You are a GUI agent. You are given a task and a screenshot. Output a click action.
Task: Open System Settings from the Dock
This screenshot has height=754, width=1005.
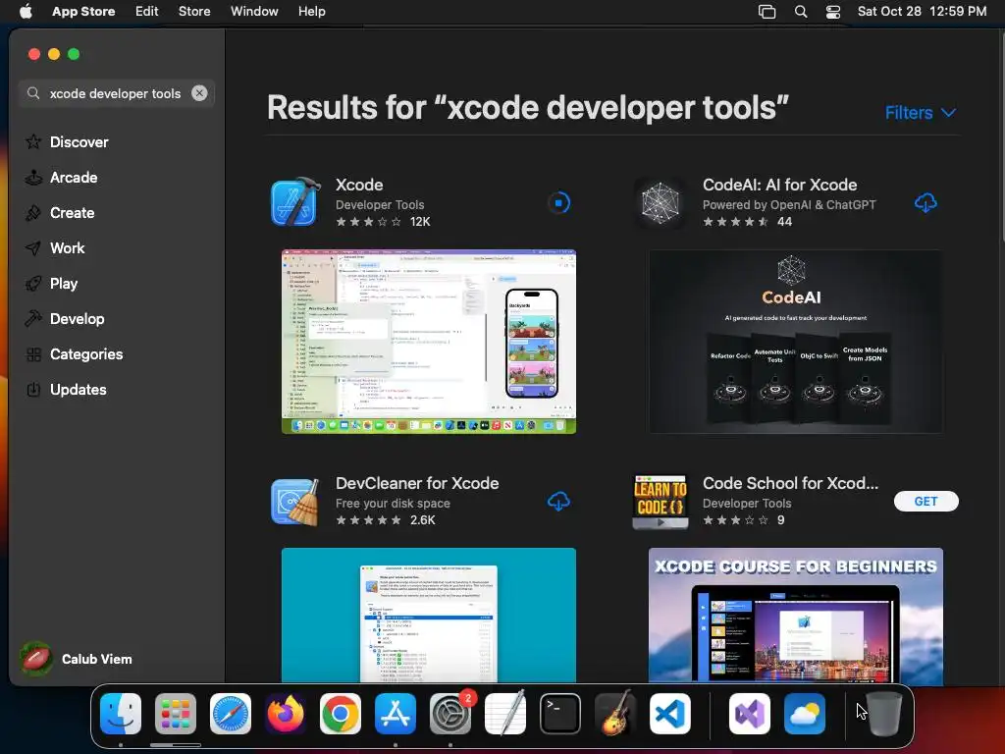tap(450, 714)
